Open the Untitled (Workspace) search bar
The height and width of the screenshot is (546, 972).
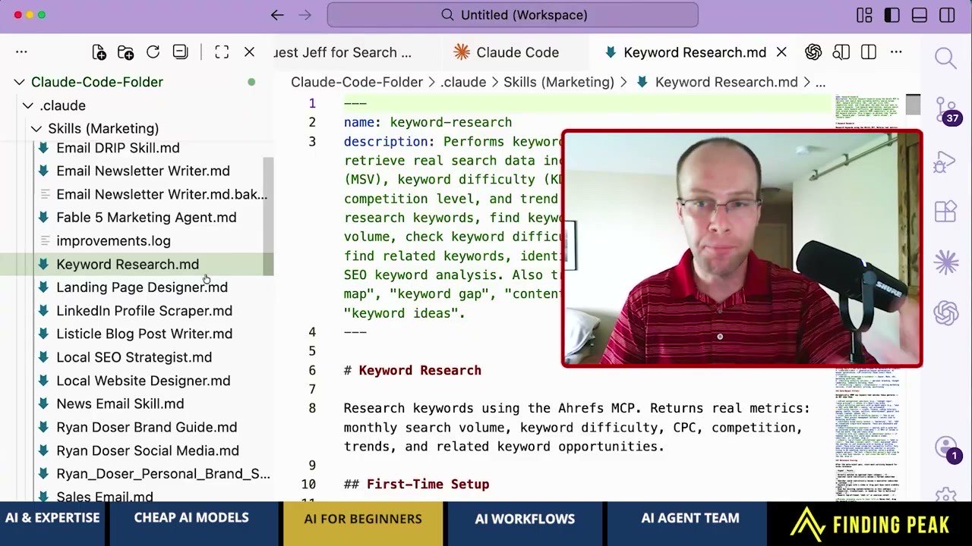[x=513, y=14]
